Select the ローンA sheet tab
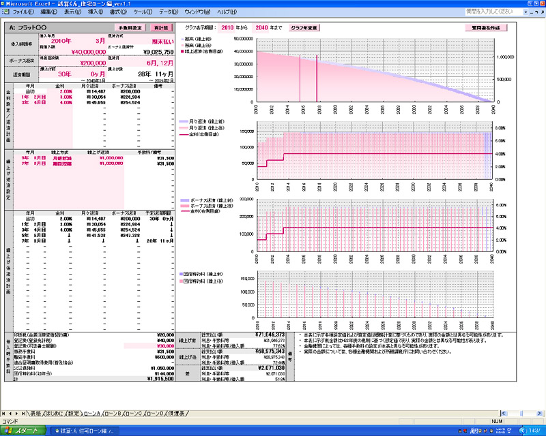Viewport: 546px width, 436px height. point(92,414)
